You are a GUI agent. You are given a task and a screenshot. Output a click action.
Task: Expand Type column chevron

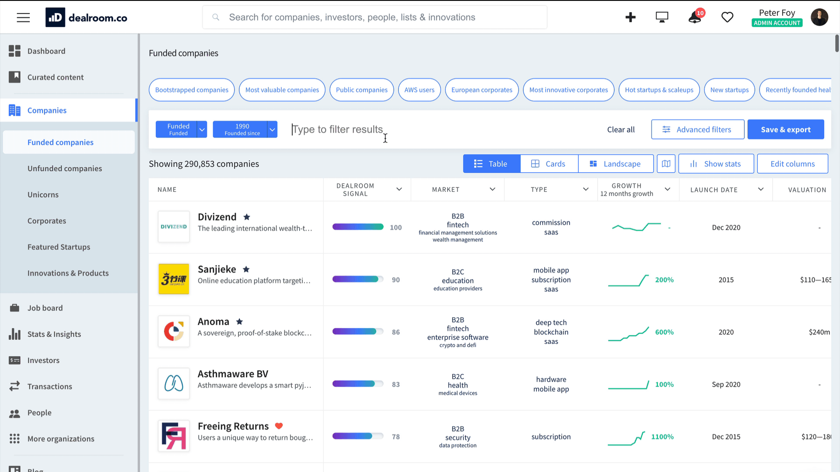585,189
